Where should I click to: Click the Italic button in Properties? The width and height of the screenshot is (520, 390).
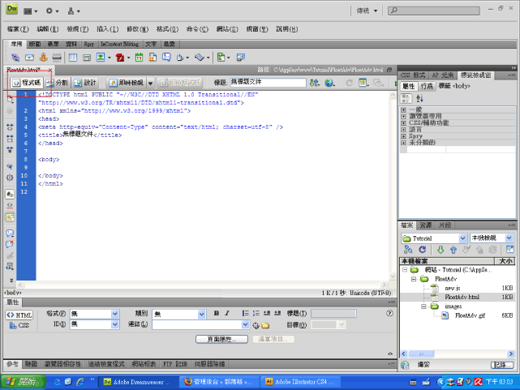click(227, 313)
